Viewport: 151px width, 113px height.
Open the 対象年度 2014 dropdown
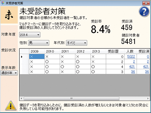(30, 35)
